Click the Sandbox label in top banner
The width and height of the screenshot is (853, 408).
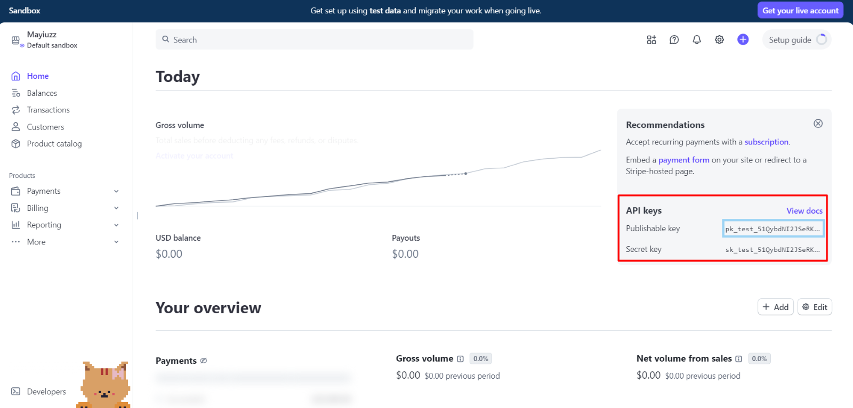coord(25,11)
